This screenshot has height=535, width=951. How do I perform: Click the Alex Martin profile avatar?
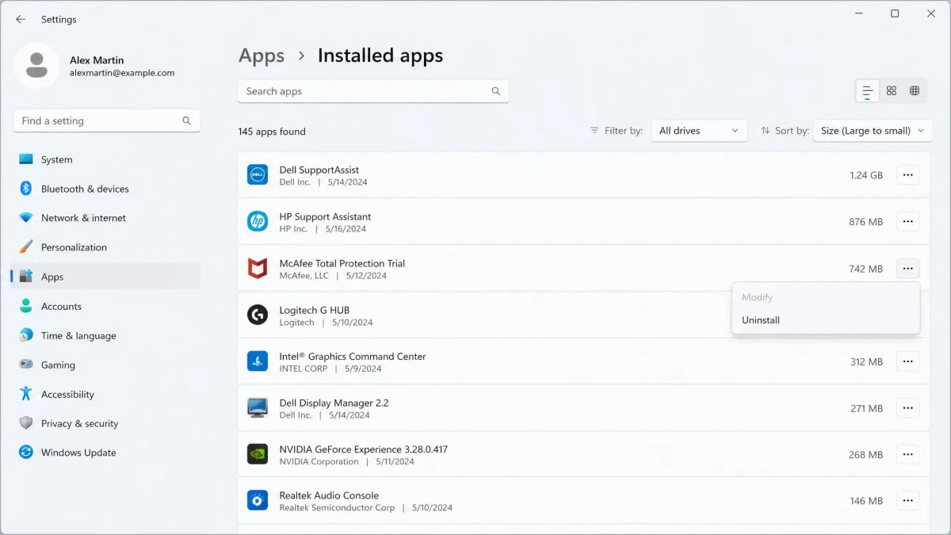click(36, 66)
